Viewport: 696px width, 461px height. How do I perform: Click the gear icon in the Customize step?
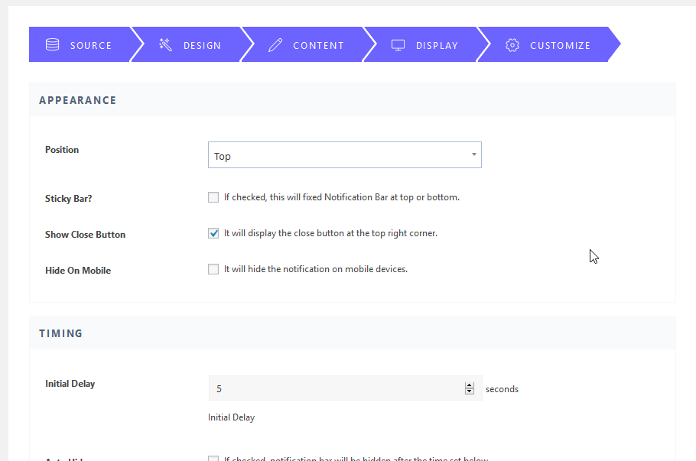[512, 45]
